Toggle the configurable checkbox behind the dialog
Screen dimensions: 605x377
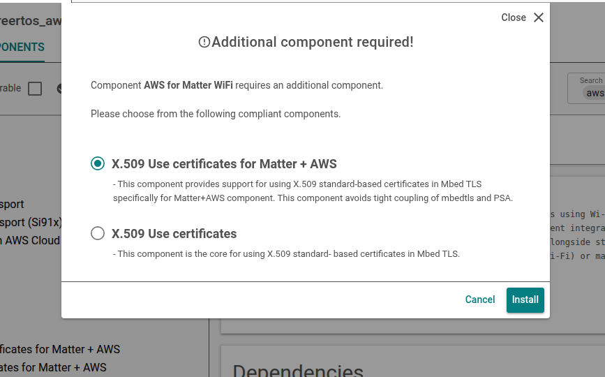(x=35, y=89)
